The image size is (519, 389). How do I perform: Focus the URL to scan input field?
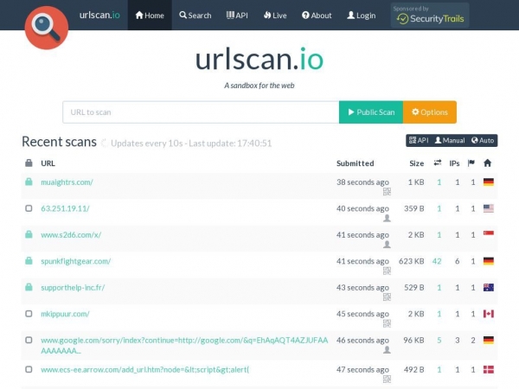click(201, 112)
